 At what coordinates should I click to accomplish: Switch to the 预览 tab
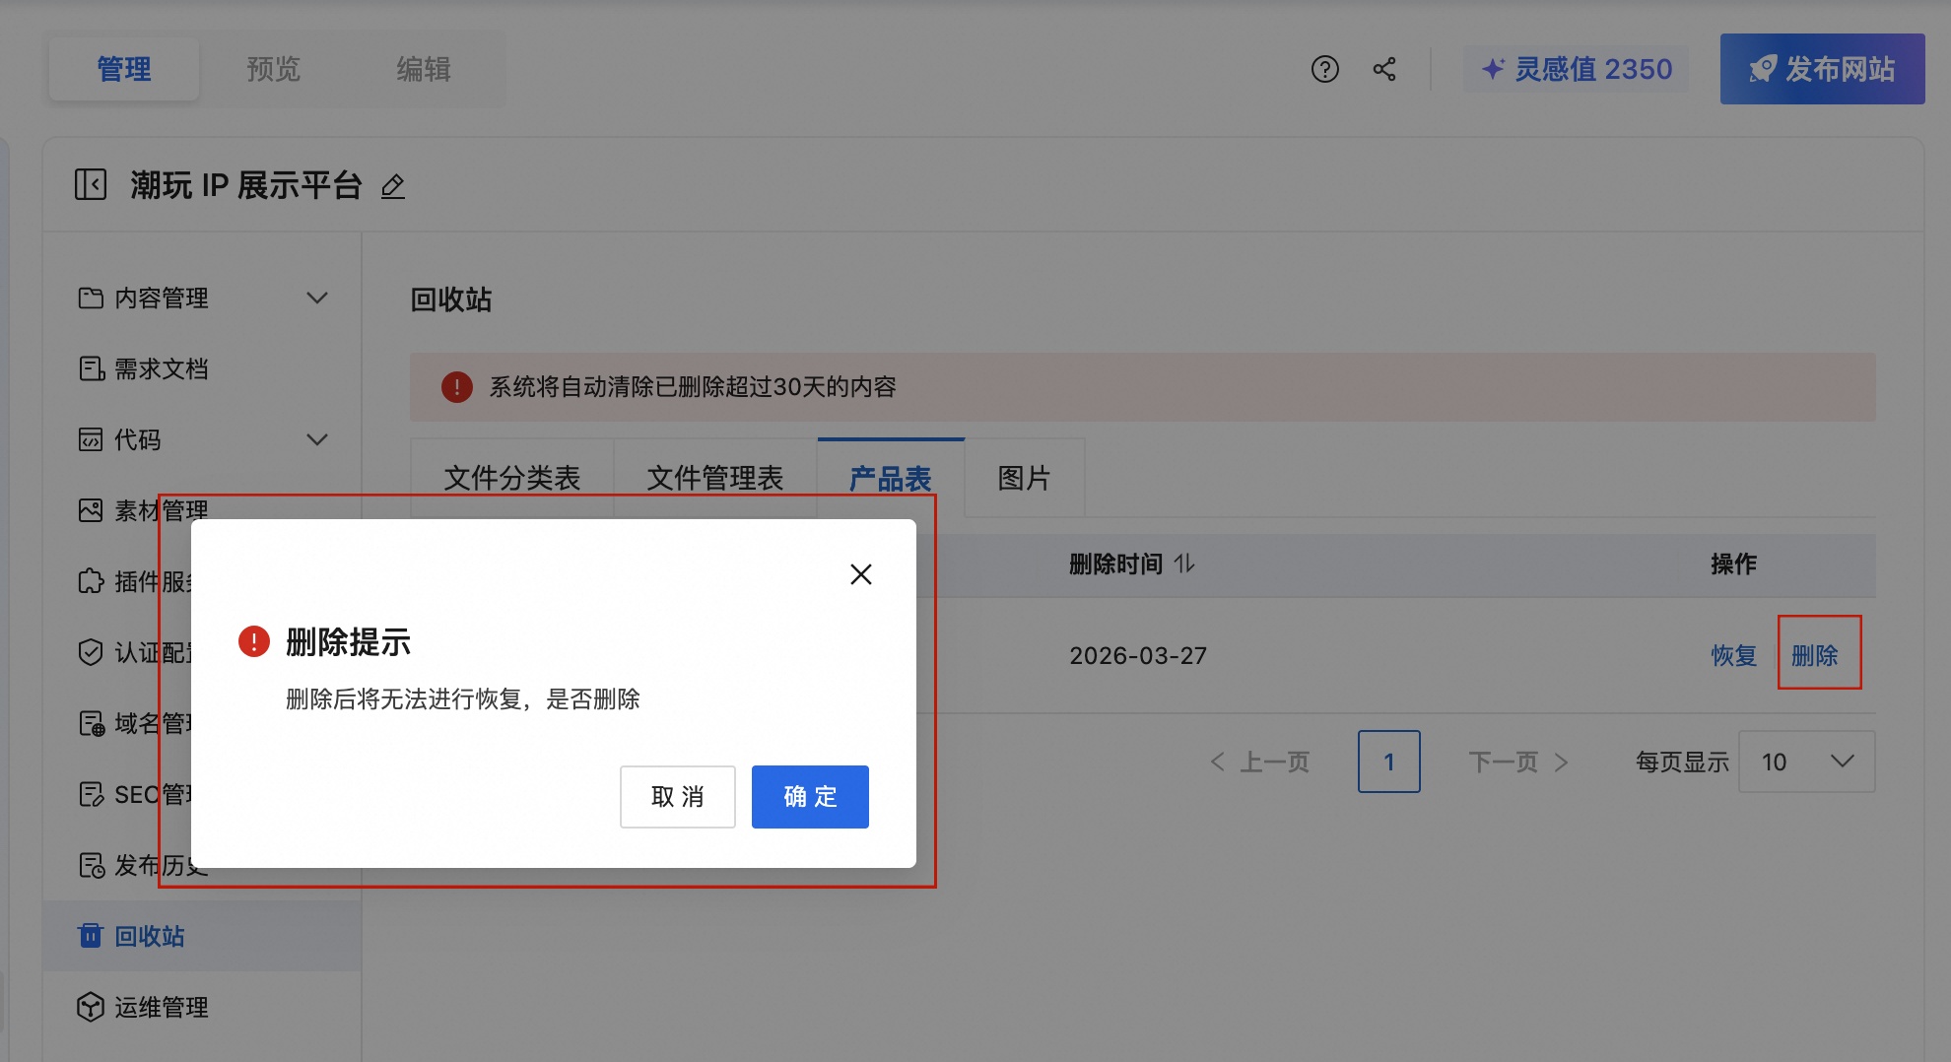[273, 69]
